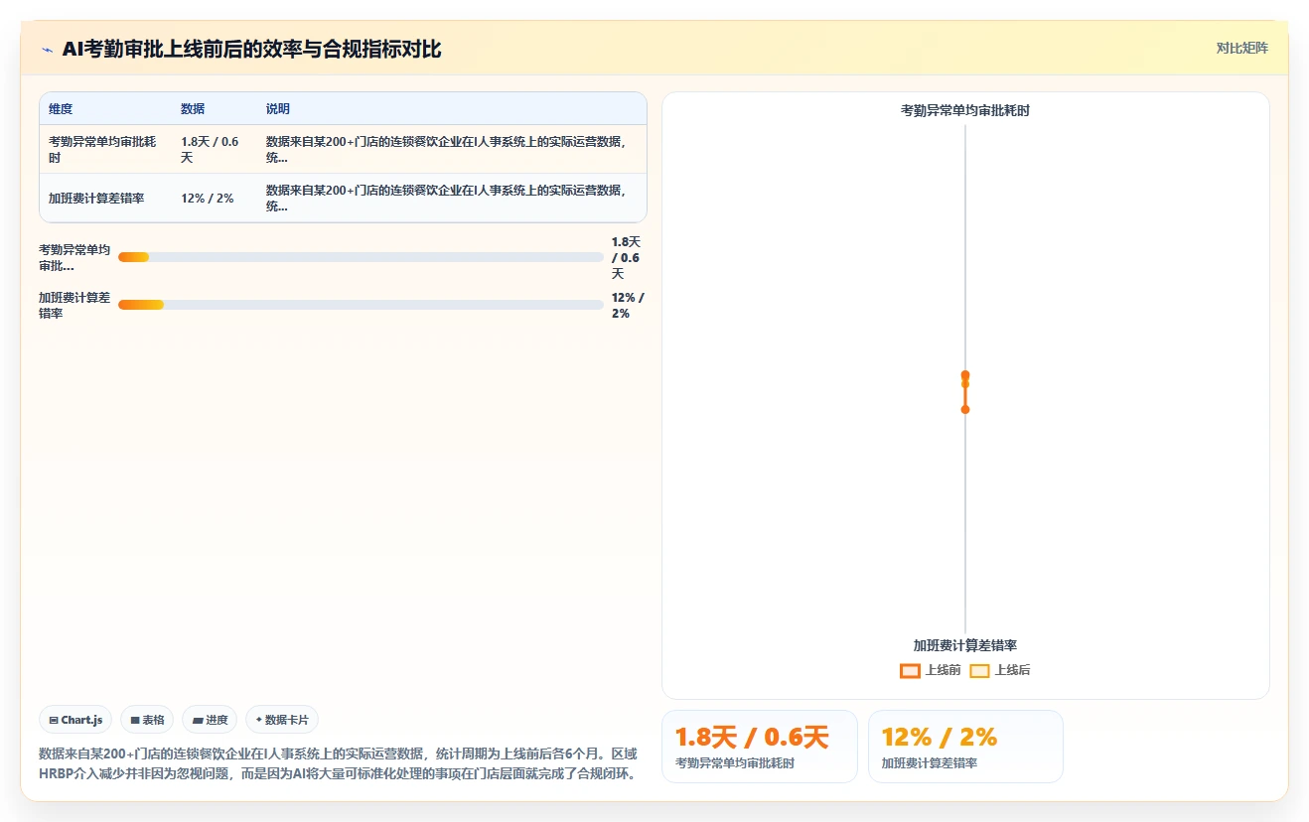Screen dimensions: 1309x822
Task: Click the 1.8天 / 0.6天 progress bar value
Action: pyautogui.click(x=626, y=258)
